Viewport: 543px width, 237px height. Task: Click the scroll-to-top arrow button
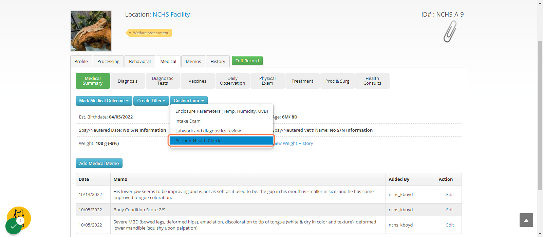click(526, 220)
